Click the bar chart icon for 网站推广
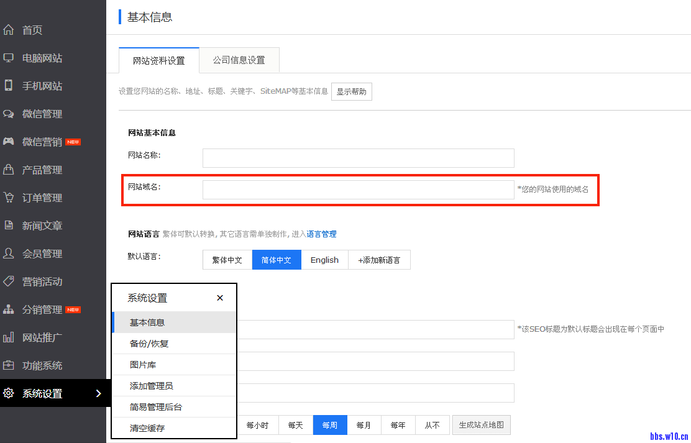The image size is (691, 443). (x=9, y=337)
